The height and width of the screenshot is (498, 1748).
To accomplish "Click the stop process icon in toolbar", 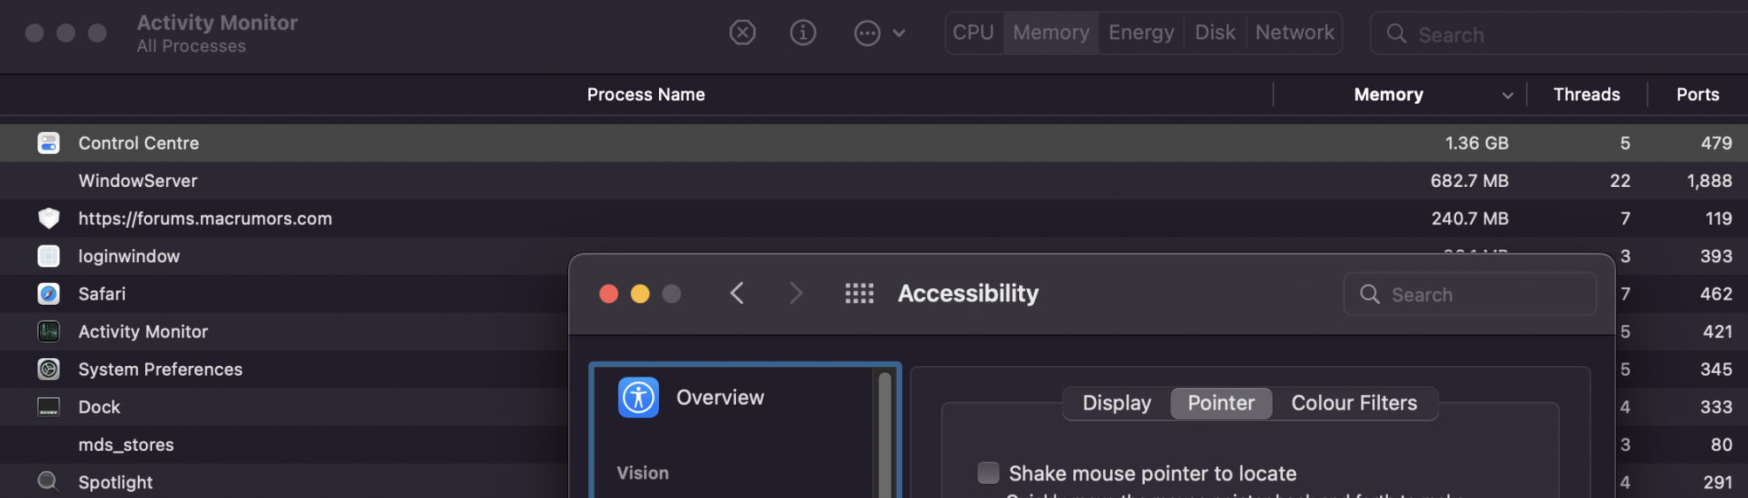I will 742,33.
